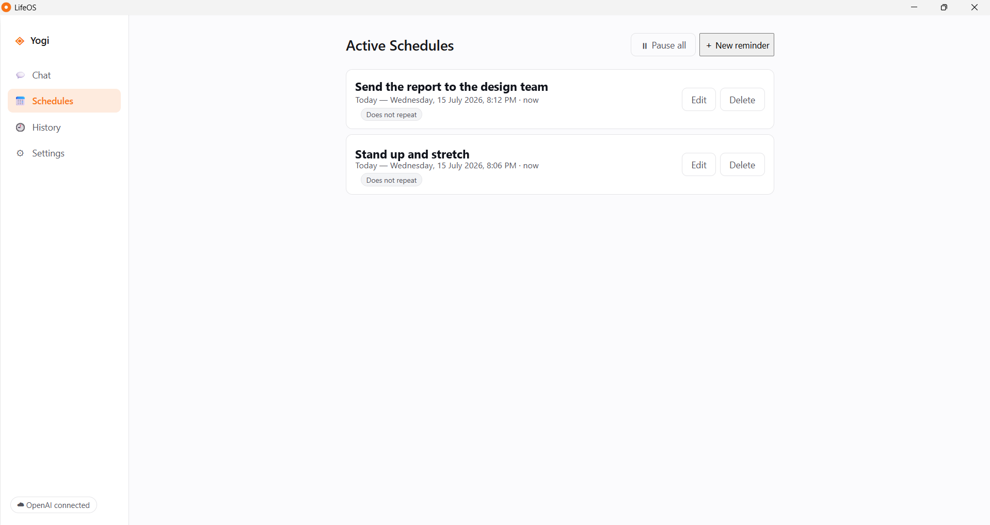The height and width of the screenshot is (525, 990).
Task: Create a New reminder
Action: (x=737, y=45)
